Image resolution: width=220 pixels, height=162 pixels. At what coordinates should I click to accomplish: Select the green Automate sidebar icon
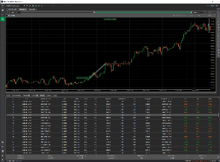3,19
